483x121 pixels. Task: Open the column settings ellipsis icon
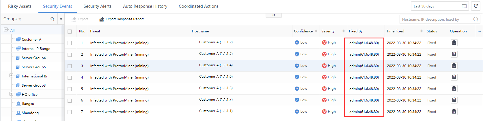pos(479,31)
